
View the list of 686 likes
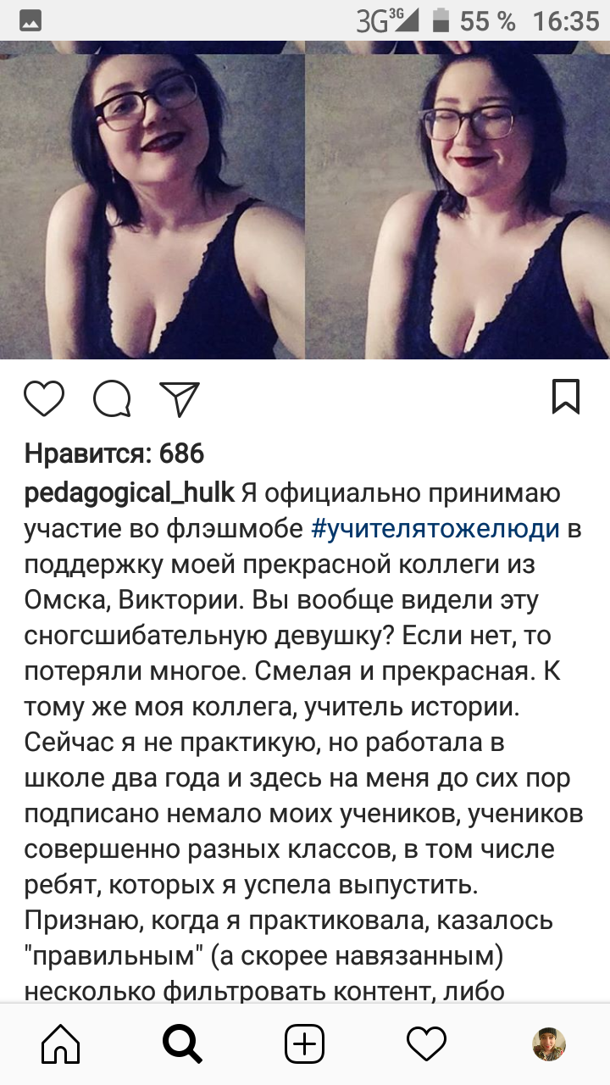tap(114, 453)
